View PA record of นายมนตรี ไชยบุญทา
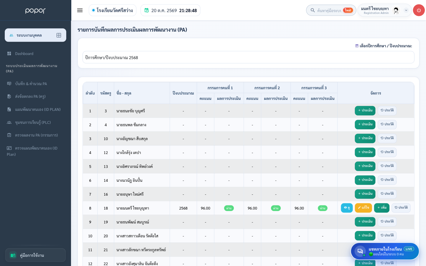 (x=347, y=208)
